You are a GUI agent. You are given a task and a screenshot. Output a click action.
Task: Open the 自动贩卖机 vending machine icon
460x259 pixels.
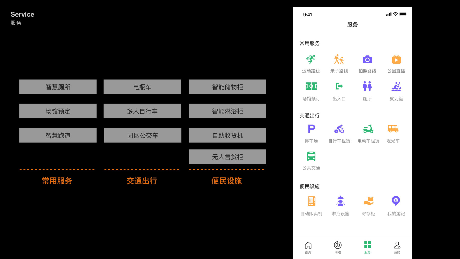coord(311,201)
